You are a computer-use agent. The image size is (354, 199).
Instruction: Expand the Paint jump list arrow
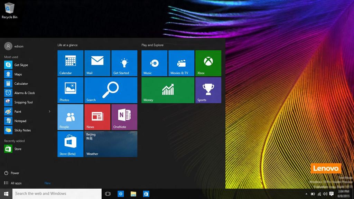point(49,112)
